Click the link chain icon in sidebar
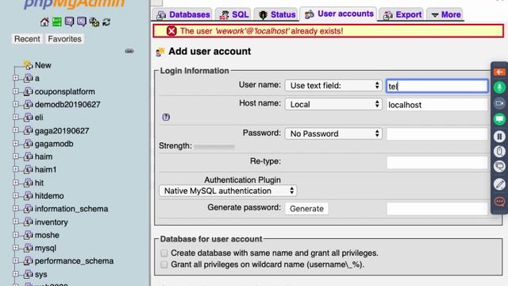Image resolution: width=508 pixels, height=286 pixels. click(129, 51)
